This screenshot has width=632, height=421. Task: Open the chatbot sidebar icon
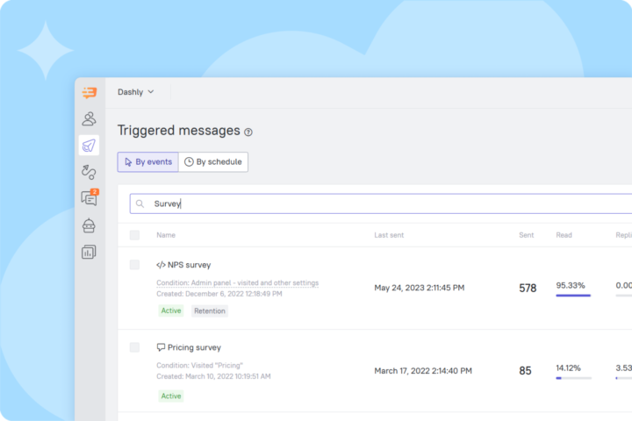point(89,225)
